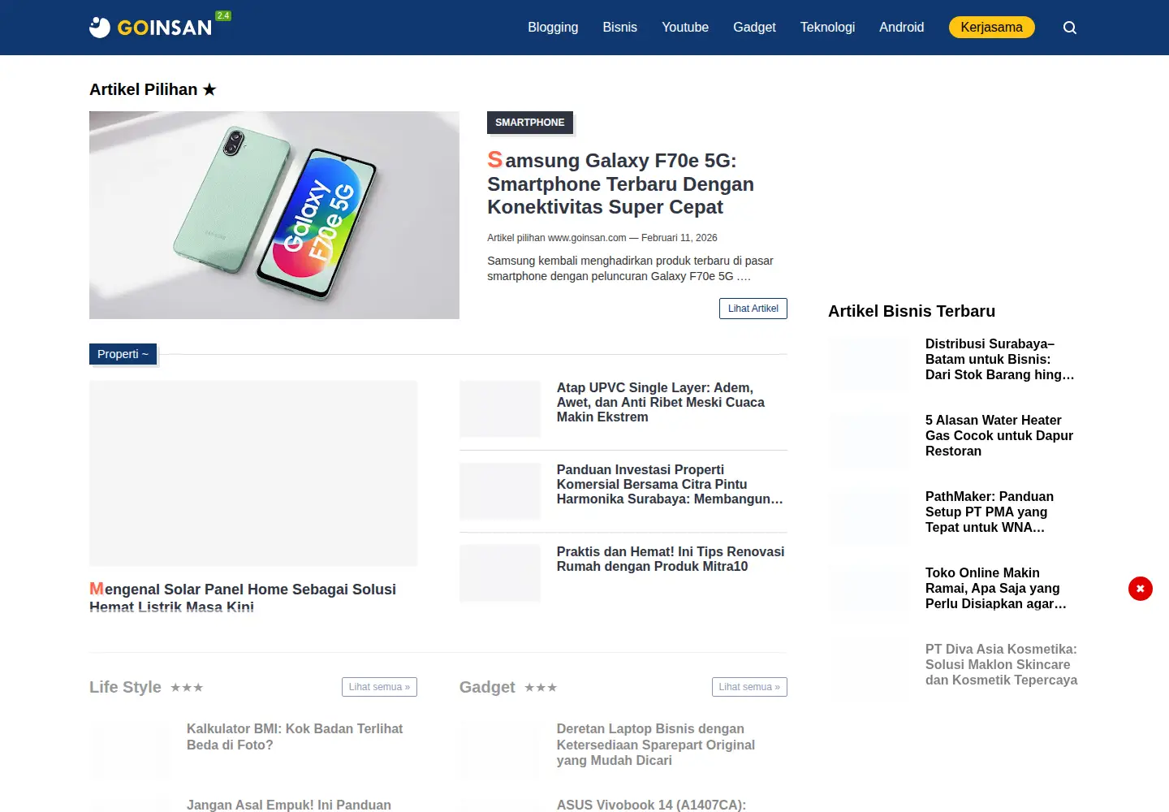The height and width of the screenshot is (812, 1169).
Task: Open Deretan Laptop Bisnis article
Action: pos(656,745)
